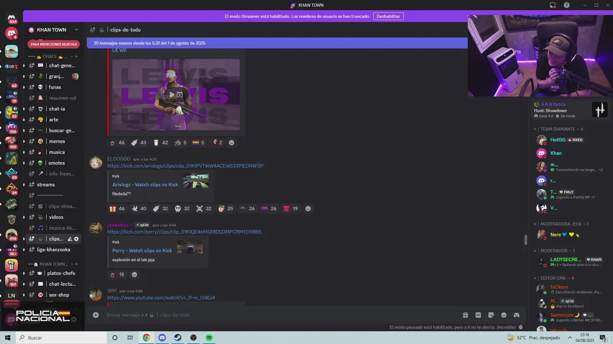
Task: Click the game controller apps icon
Action: [517, 315]
